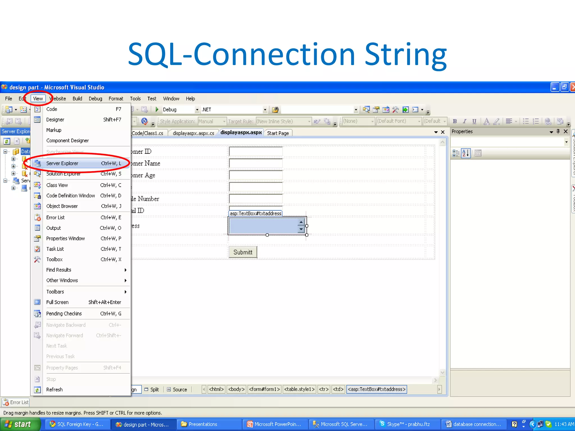Open the (None) block format dropdown
The width and height of the screenshot is (575, 431).
[x=373, y=121]
